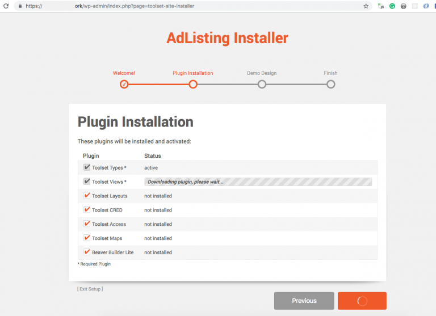Click the 'Toolset CRED' plugin name

107,210
